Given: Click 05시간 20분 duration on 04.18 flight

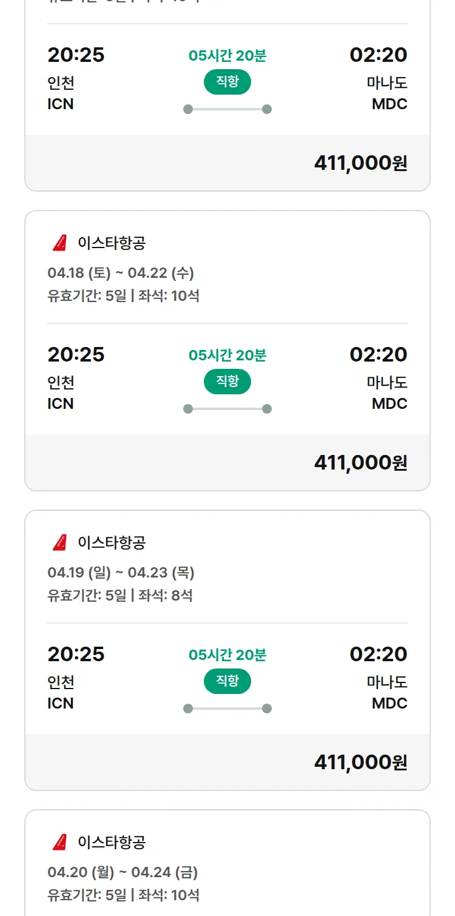Looking at the screenshot, I should [x=227, y=355].
